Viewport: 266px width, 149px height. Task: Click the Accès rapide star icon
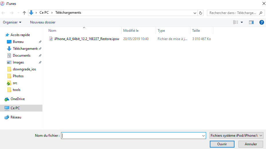point(7,35)
